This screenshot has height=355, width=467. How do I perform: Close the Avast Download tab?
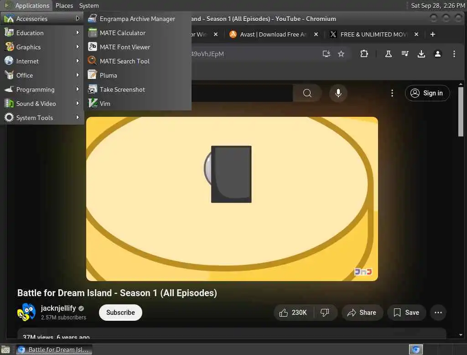pos(316,34)
